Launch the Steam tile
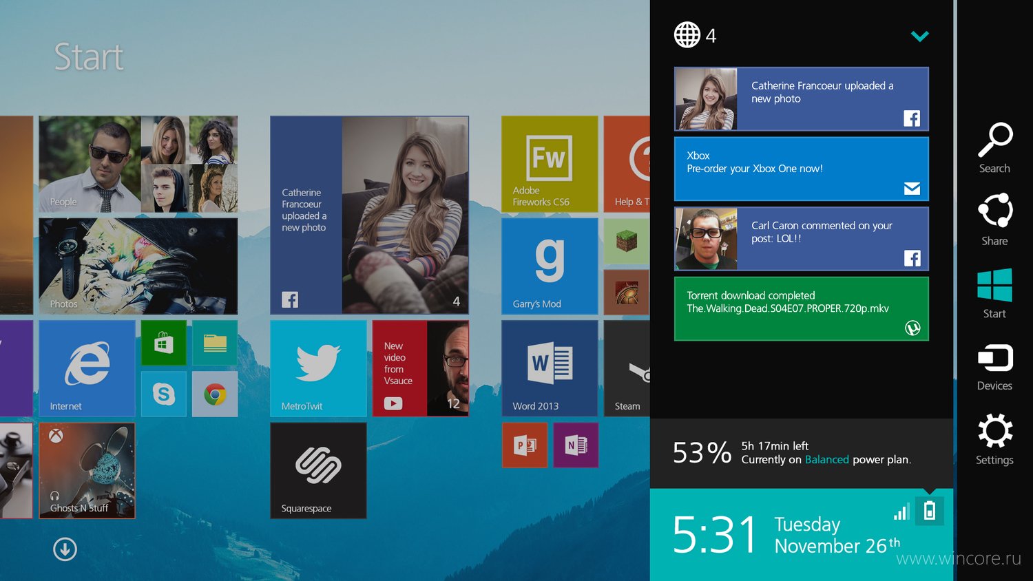The width and height of the screenshot is (1033, 581). [x=627, y=368]
